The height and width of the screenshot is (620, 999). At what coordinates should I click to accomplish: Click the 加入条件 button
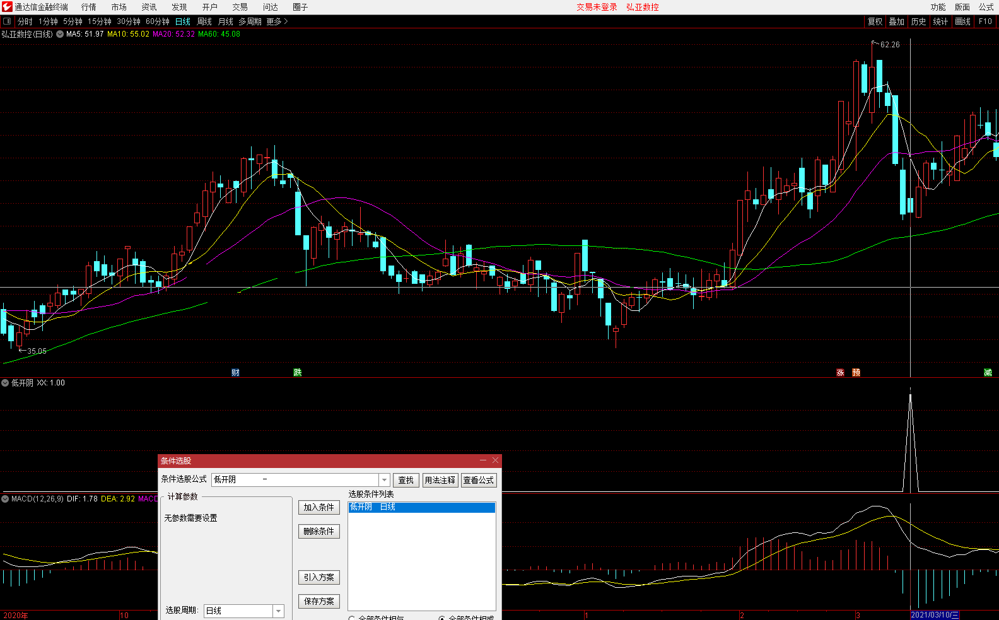pyautogui.click(x=319, y=507)
